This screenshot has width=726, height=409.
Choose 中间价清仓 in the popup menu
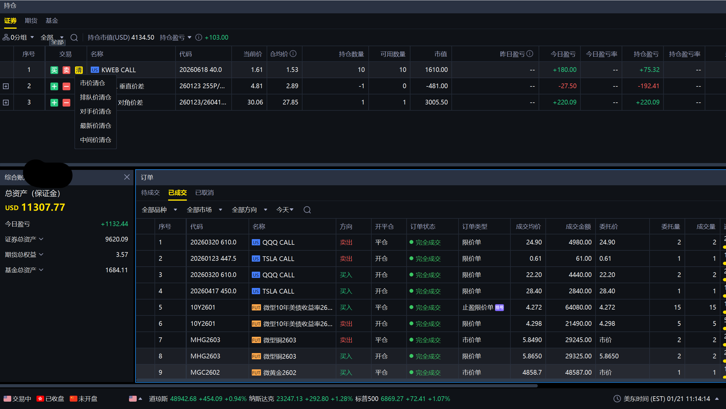[95, 140]
